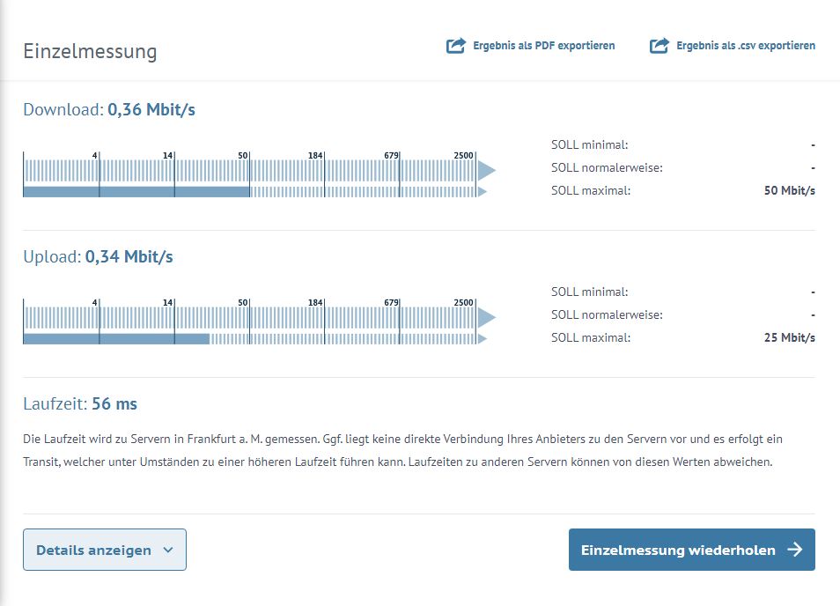840x606 pixels.
Task: Click the arrow icon in Einzelmessung wiederholen
Action: click(x=794, y=550)
